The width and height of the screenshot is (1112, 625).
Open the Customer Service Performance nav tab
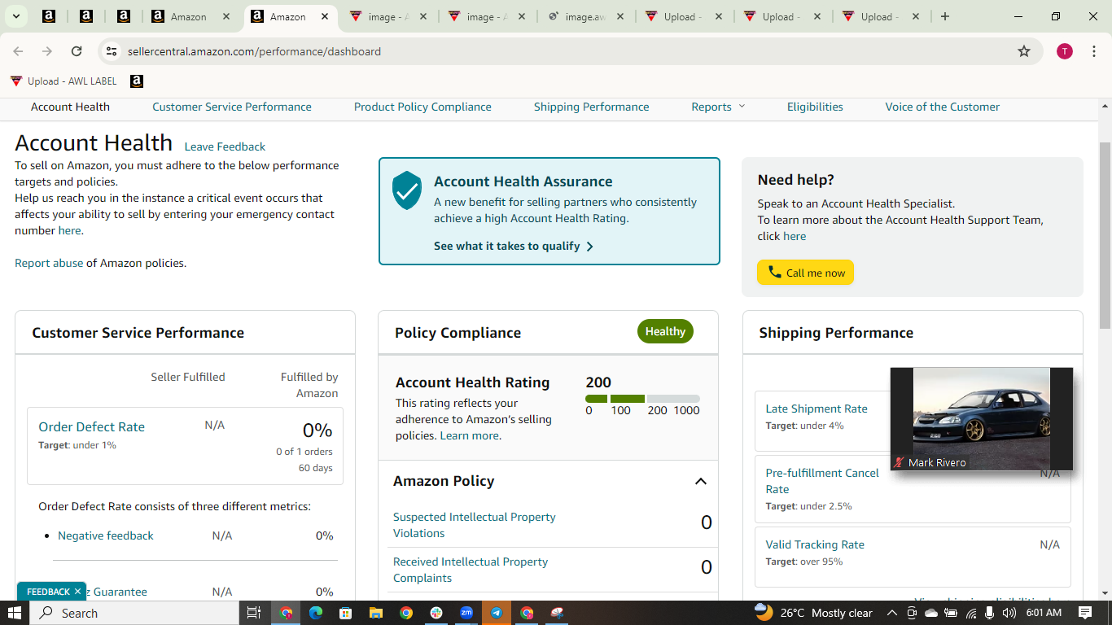click(x=232, y=107)
